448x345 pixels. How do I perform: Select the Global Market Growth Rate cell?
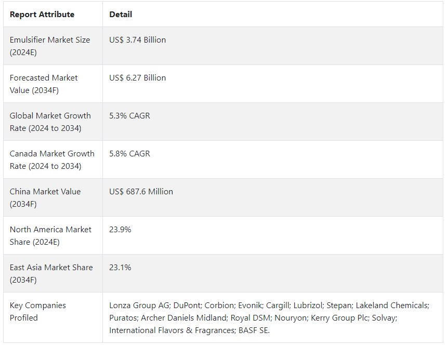pos(53,122)
